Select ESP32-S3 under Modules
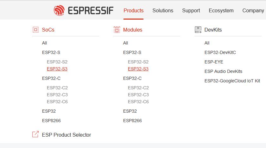The image size is (266, 148). [138, 69]
